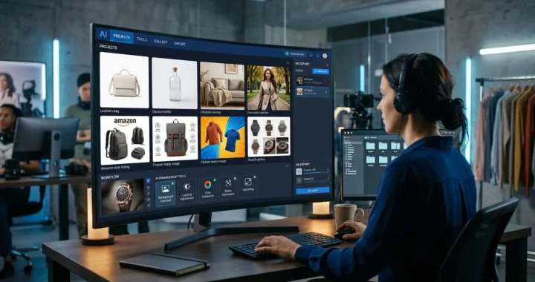This screenshot has width=535, height=282.
Task: Select the Upscaling tool
Action: [x=248, y=186]
